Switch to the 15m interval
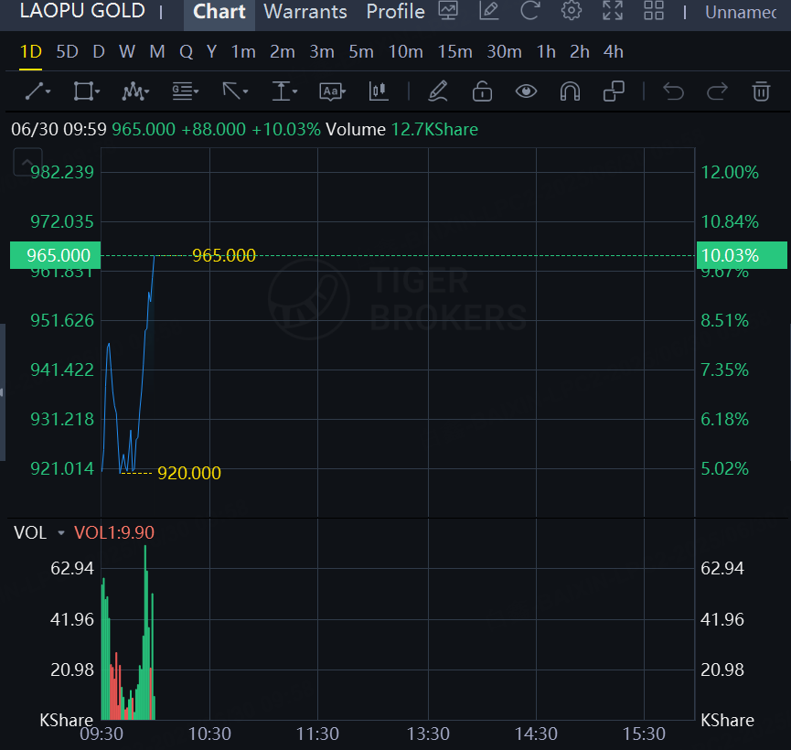The image size is (791, 750). (454, 52)
